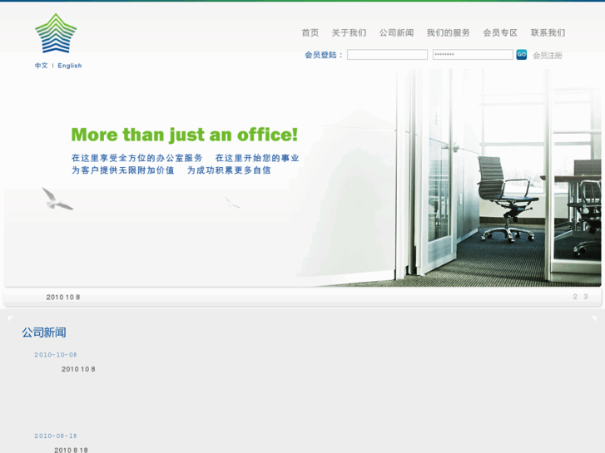Click the 公司新闻 section heading
The image size is (605, 453).
(44, 332)
